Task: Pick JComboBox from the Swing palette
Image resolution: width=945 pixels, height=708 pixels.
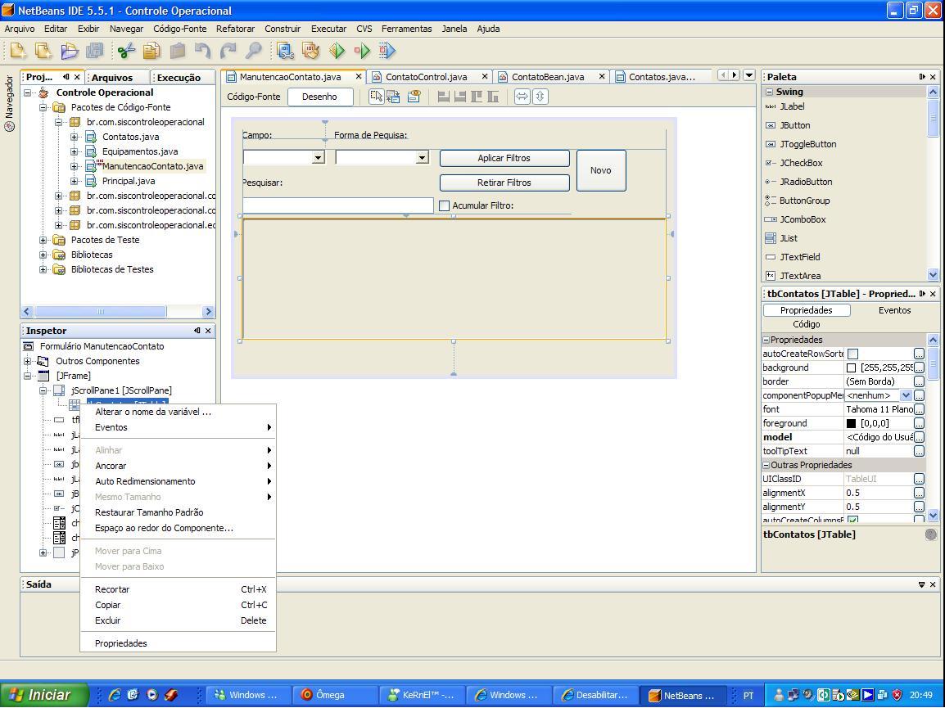Action: point(803,219)
